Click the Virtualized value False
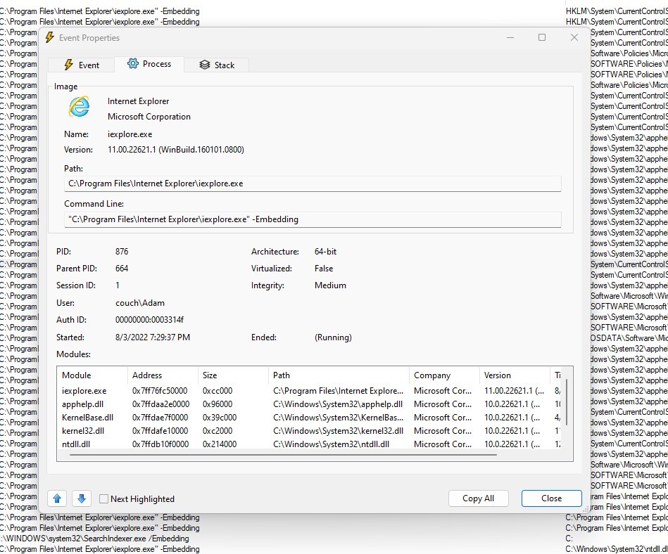The image size is (668, 554). (x=324, y=269)
